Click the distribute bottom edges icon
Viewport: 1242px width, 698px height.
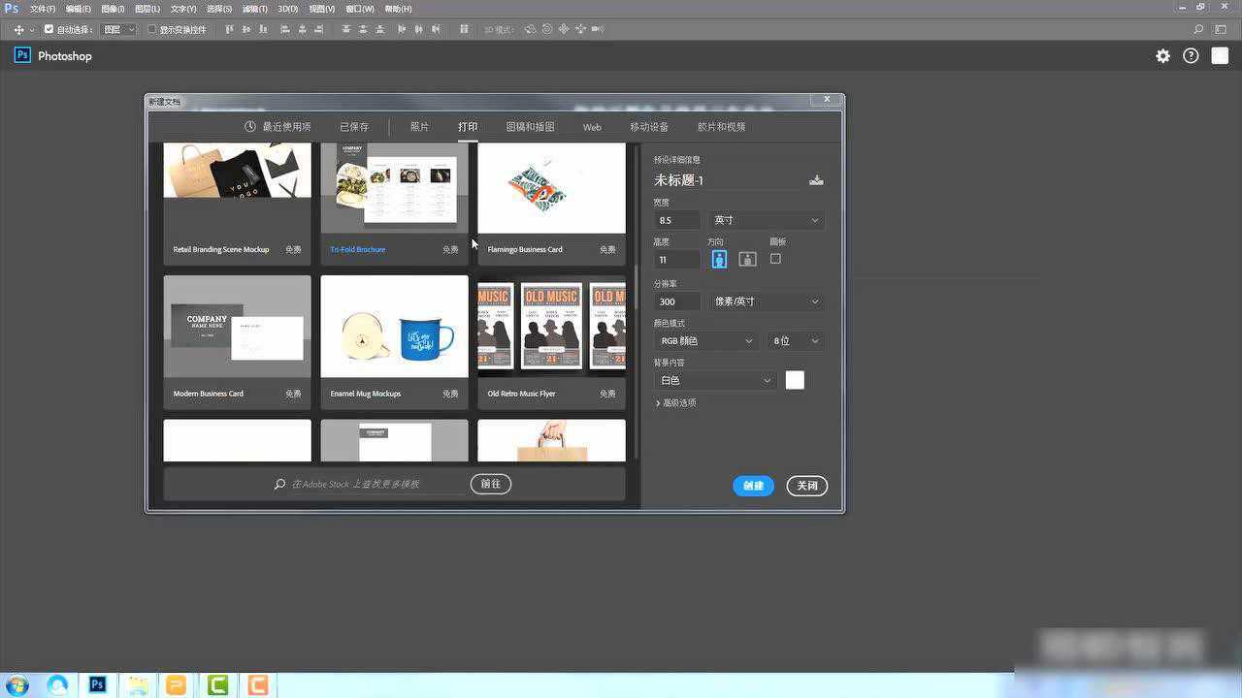pyautogui.click(x=379, y=29)
